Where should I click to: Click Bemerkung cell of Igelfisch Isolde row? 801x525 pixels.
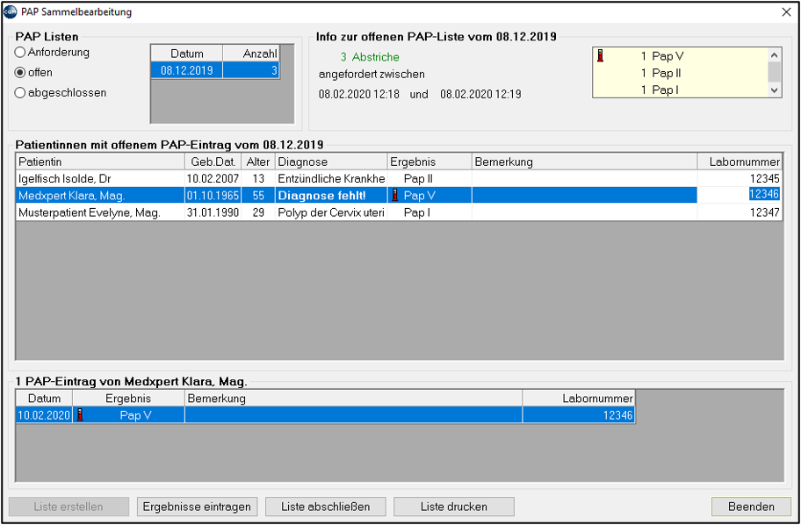pos(584,179)
